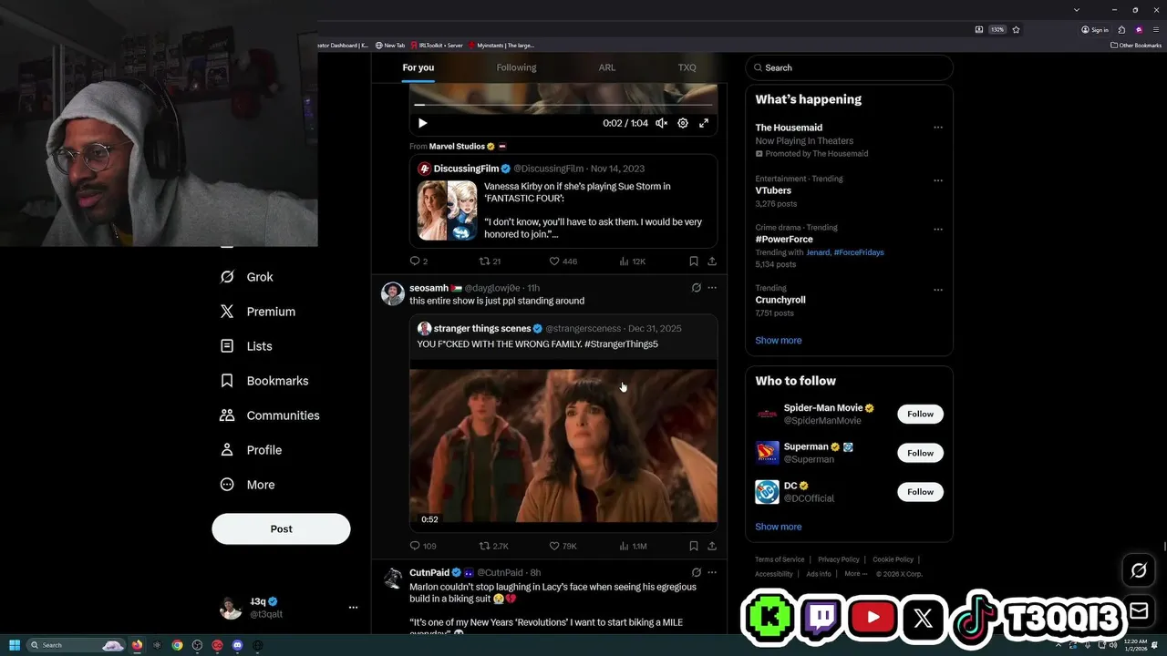
Task: View analytics showing 12K views
Action: coord(632,261)
